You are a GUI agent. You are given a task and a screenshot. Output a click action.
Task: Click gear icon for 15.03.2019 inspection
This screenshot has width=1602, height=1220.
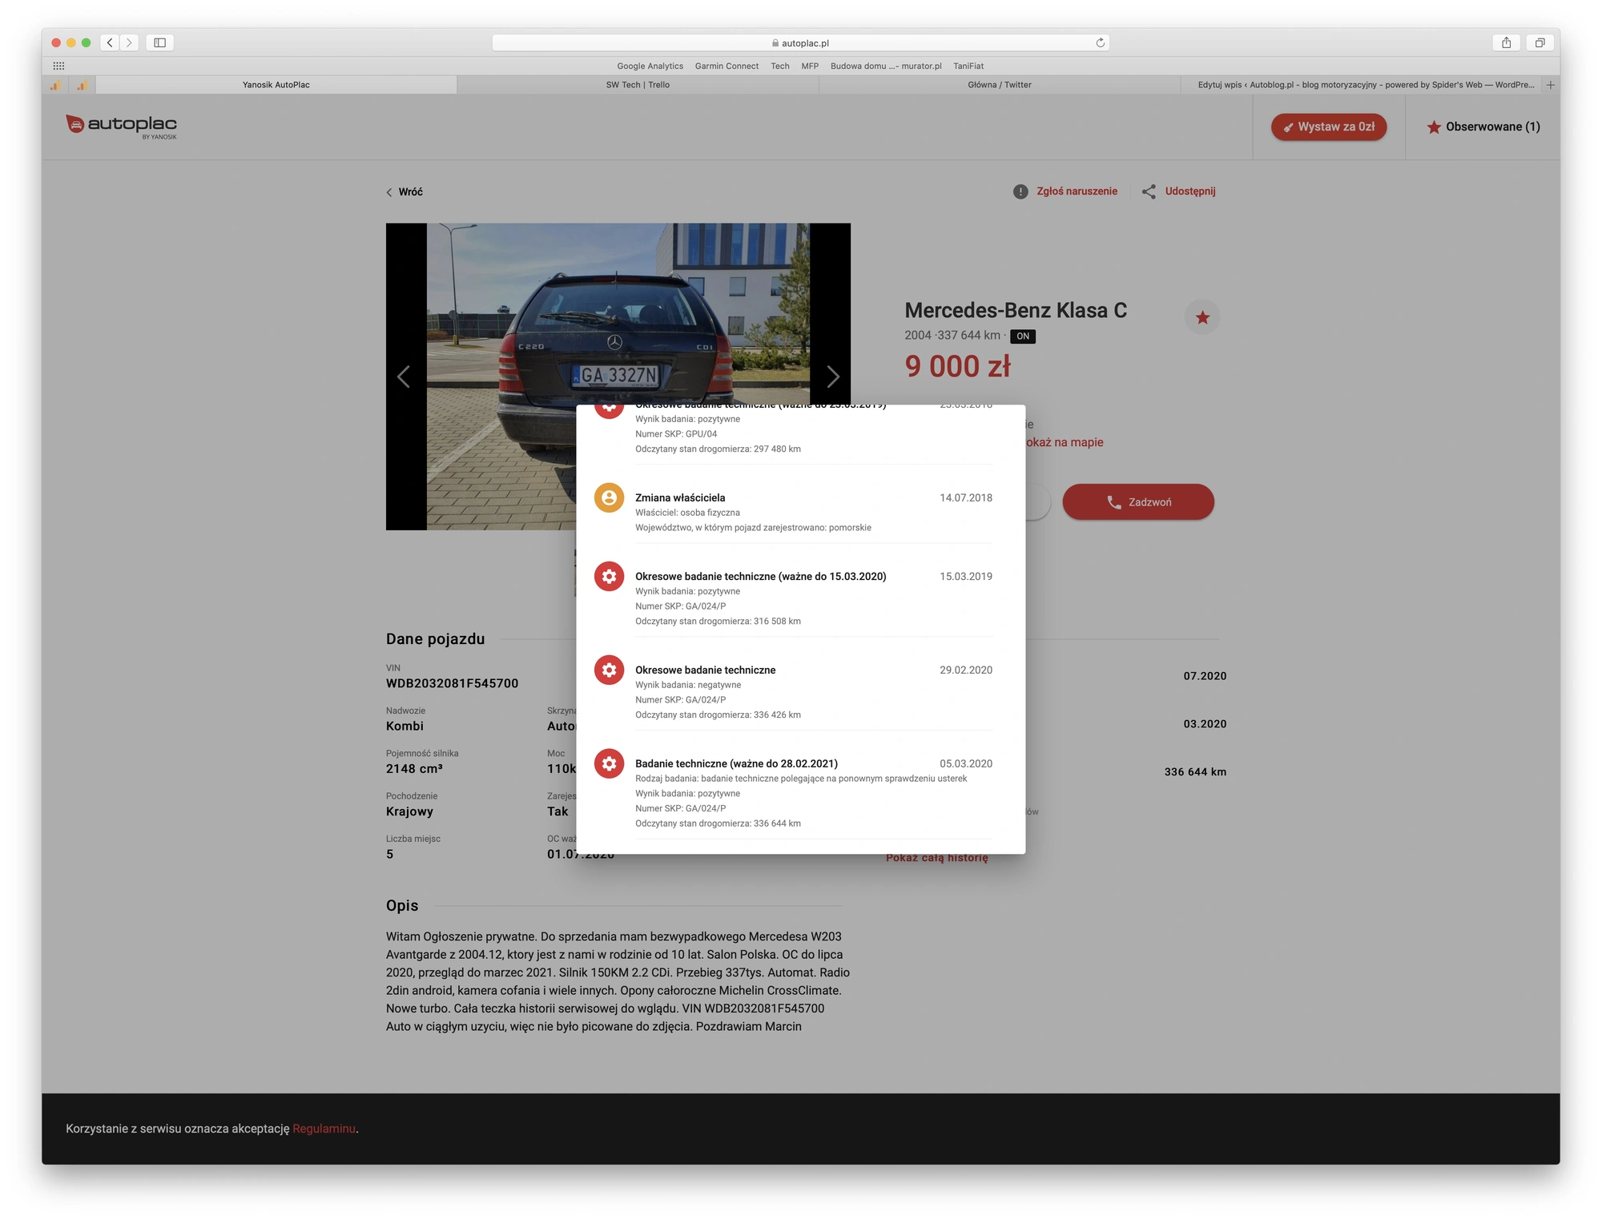click(x=609, y=576)
